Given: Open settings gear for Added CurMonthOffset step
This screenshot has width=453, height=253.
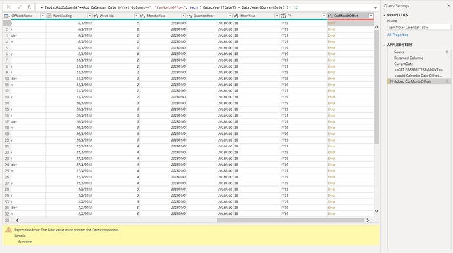Looking at the screenshot, I should 446,81.
